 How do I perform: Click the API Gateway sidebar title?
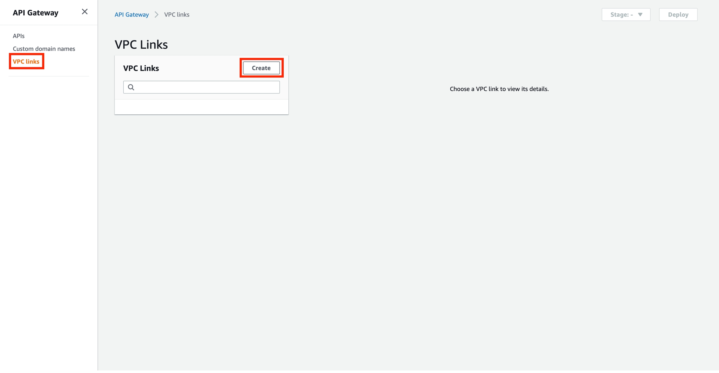point(36,13)
